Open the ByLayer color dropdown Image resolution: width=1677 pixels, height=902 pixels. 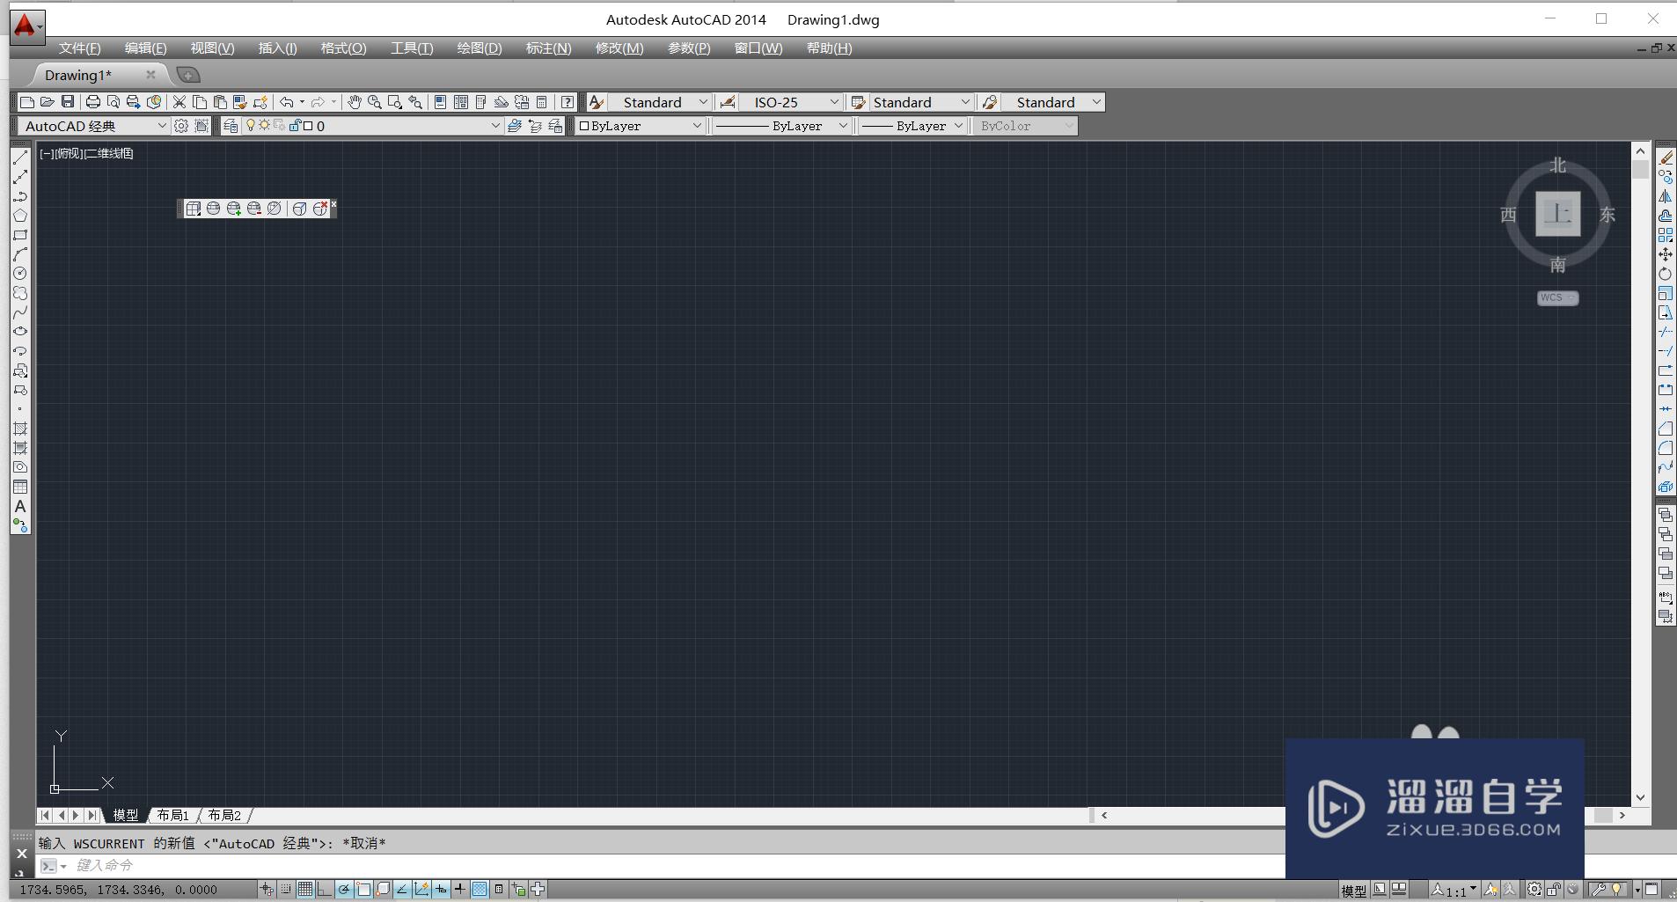tap(640, 126)
